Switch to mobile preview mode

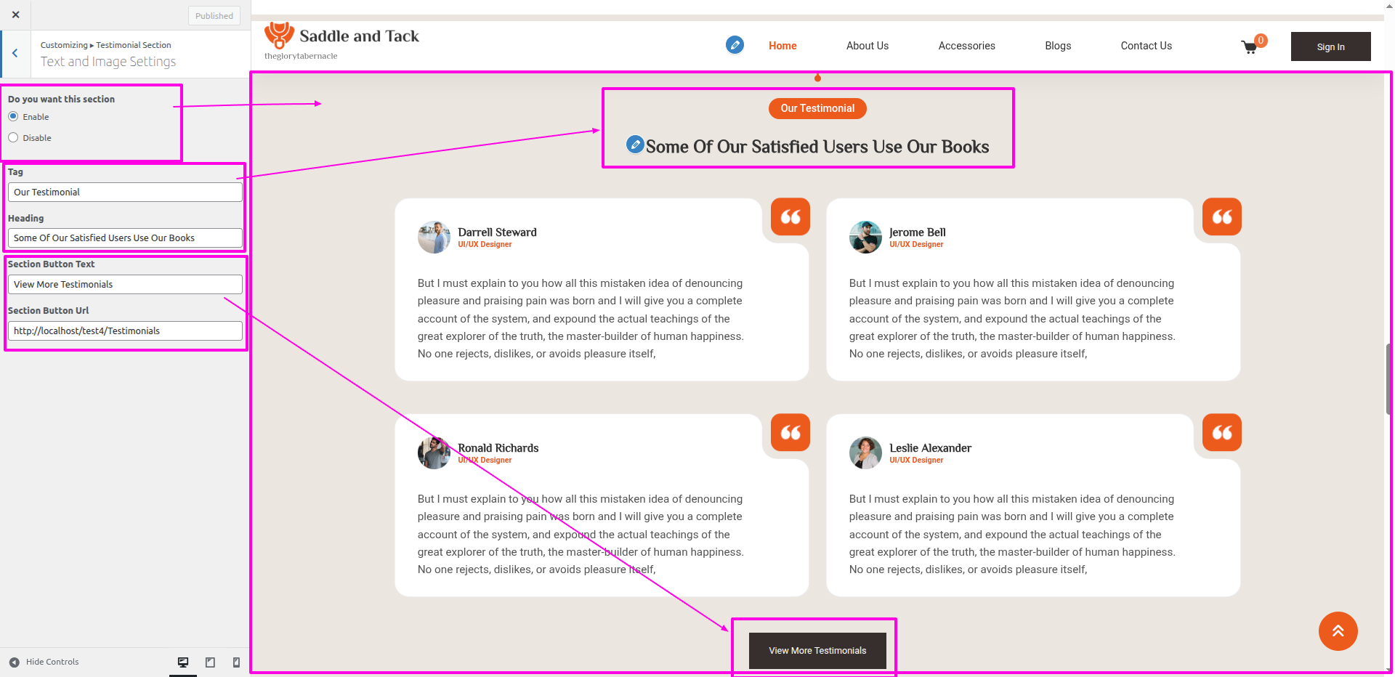pos(236,662)
